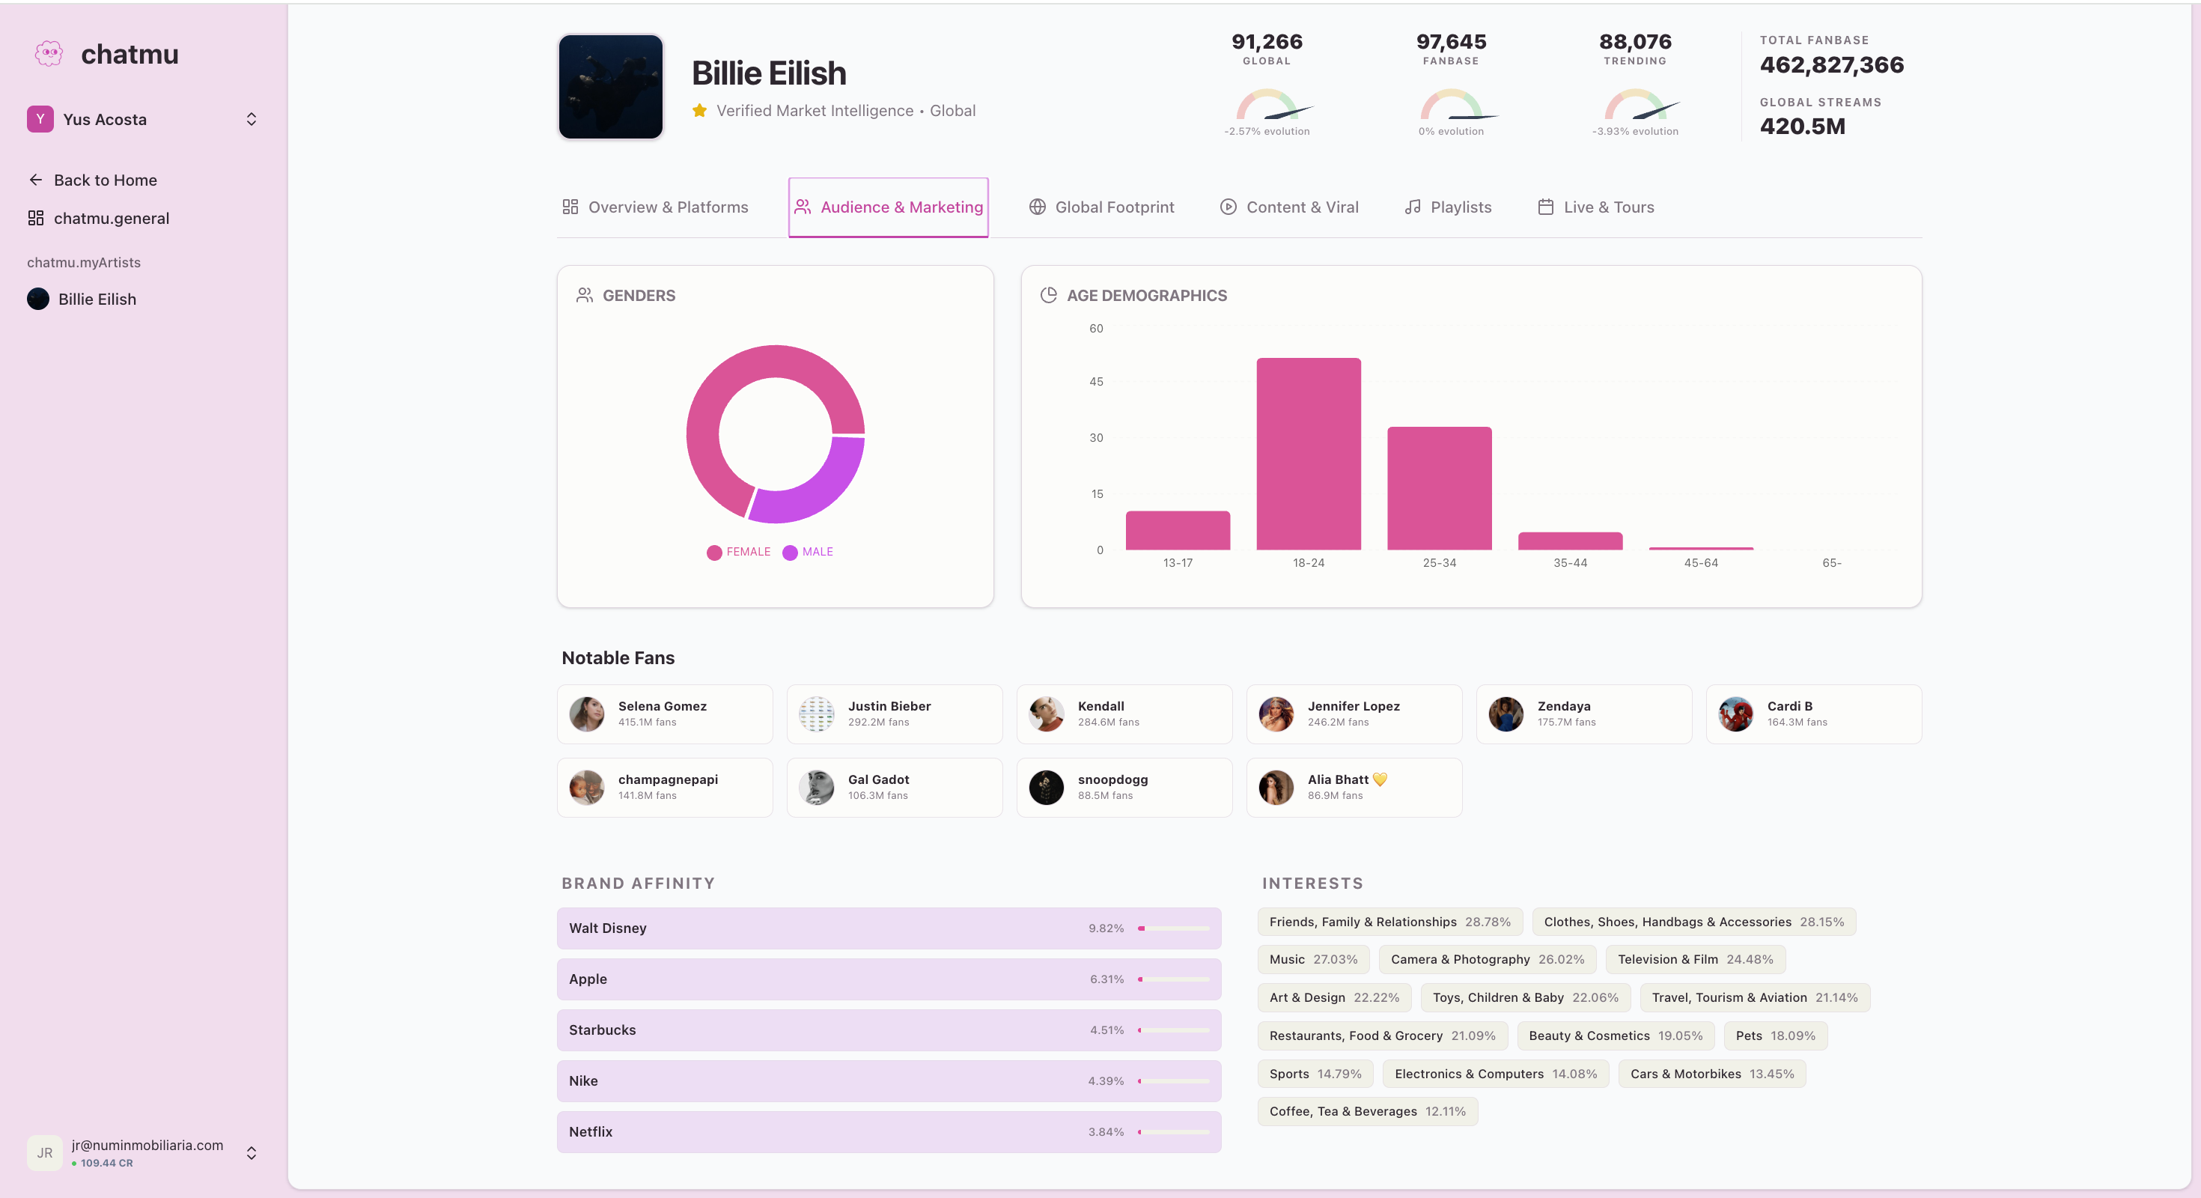Click the Overview & Platforms grid icon

click(x=570, y=207)
